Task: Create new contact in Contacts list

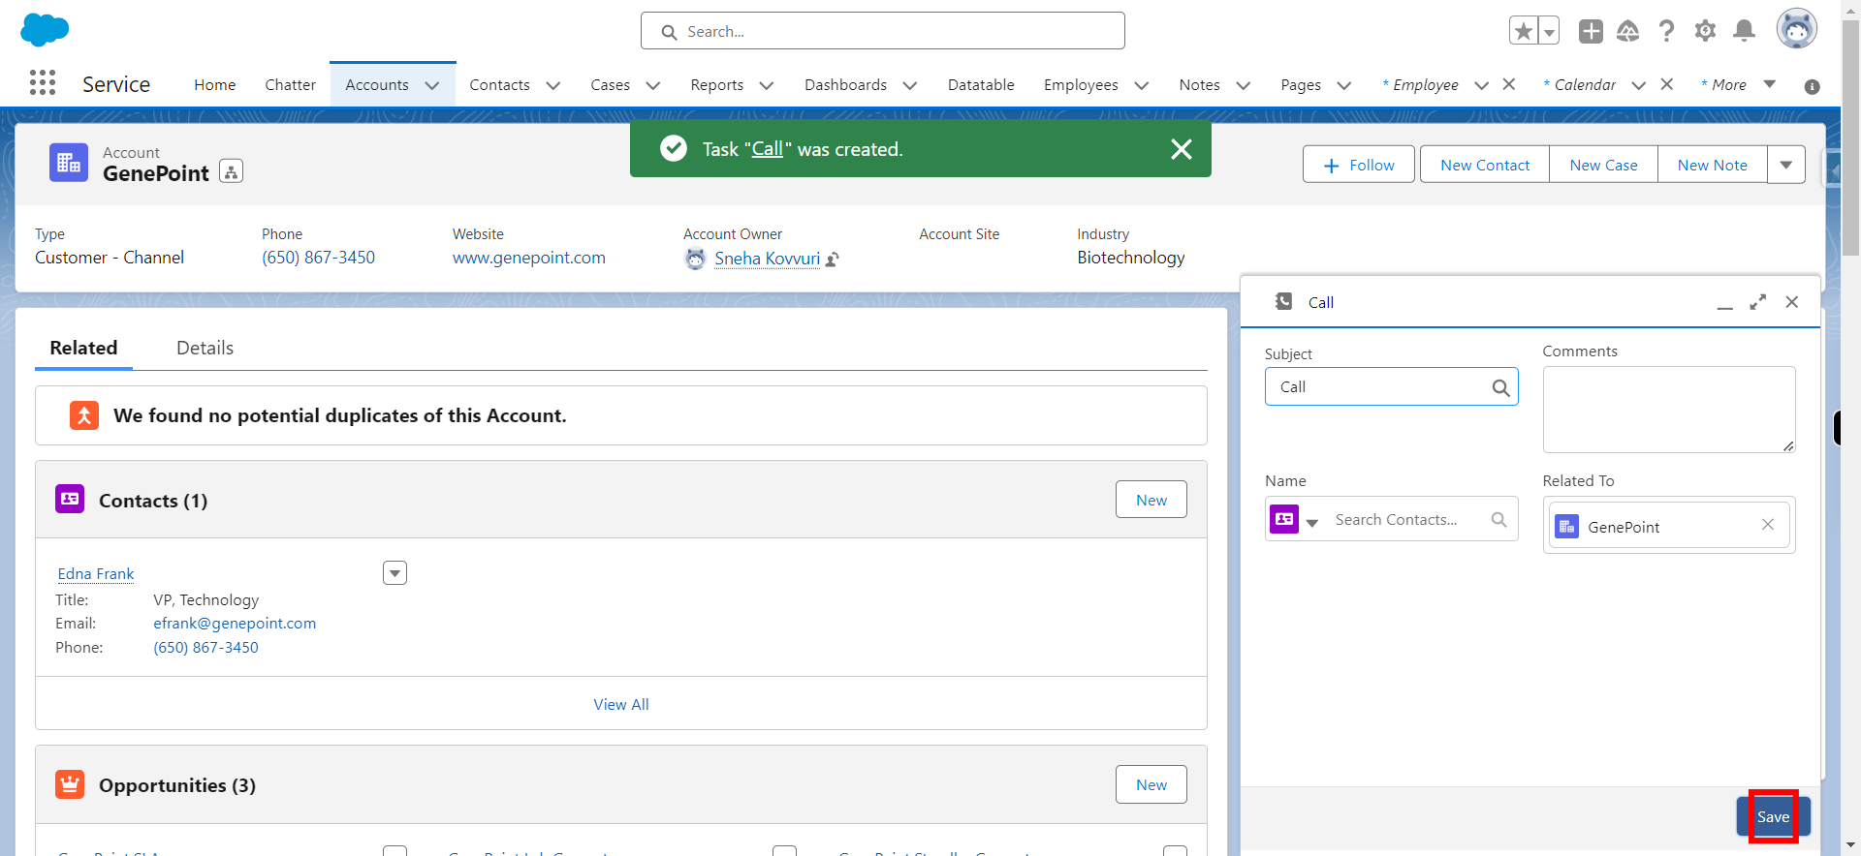Action: click(x=1151, y=500)
